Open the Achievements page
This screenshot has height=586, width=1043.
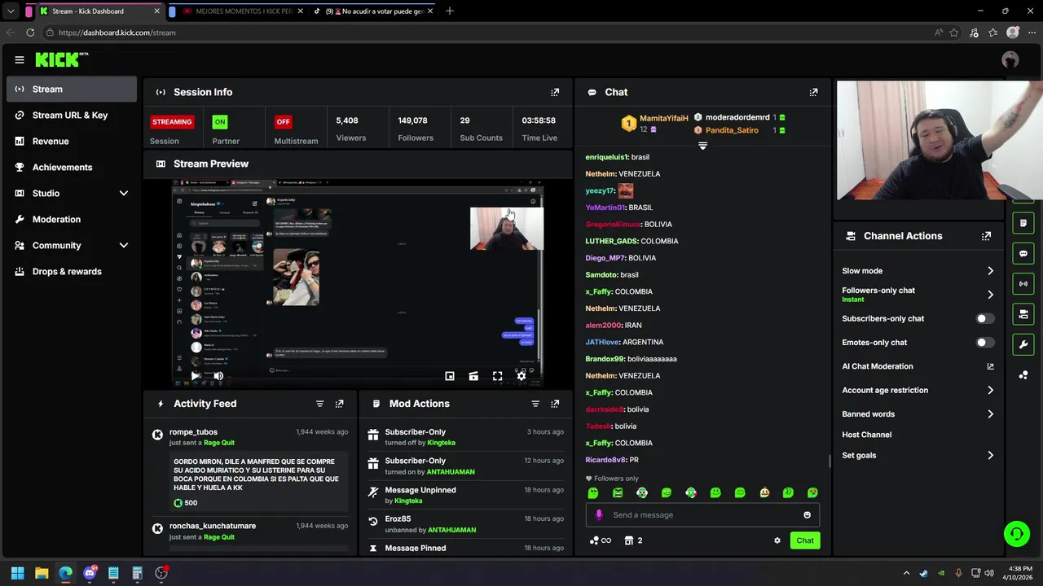pos(72,167)
